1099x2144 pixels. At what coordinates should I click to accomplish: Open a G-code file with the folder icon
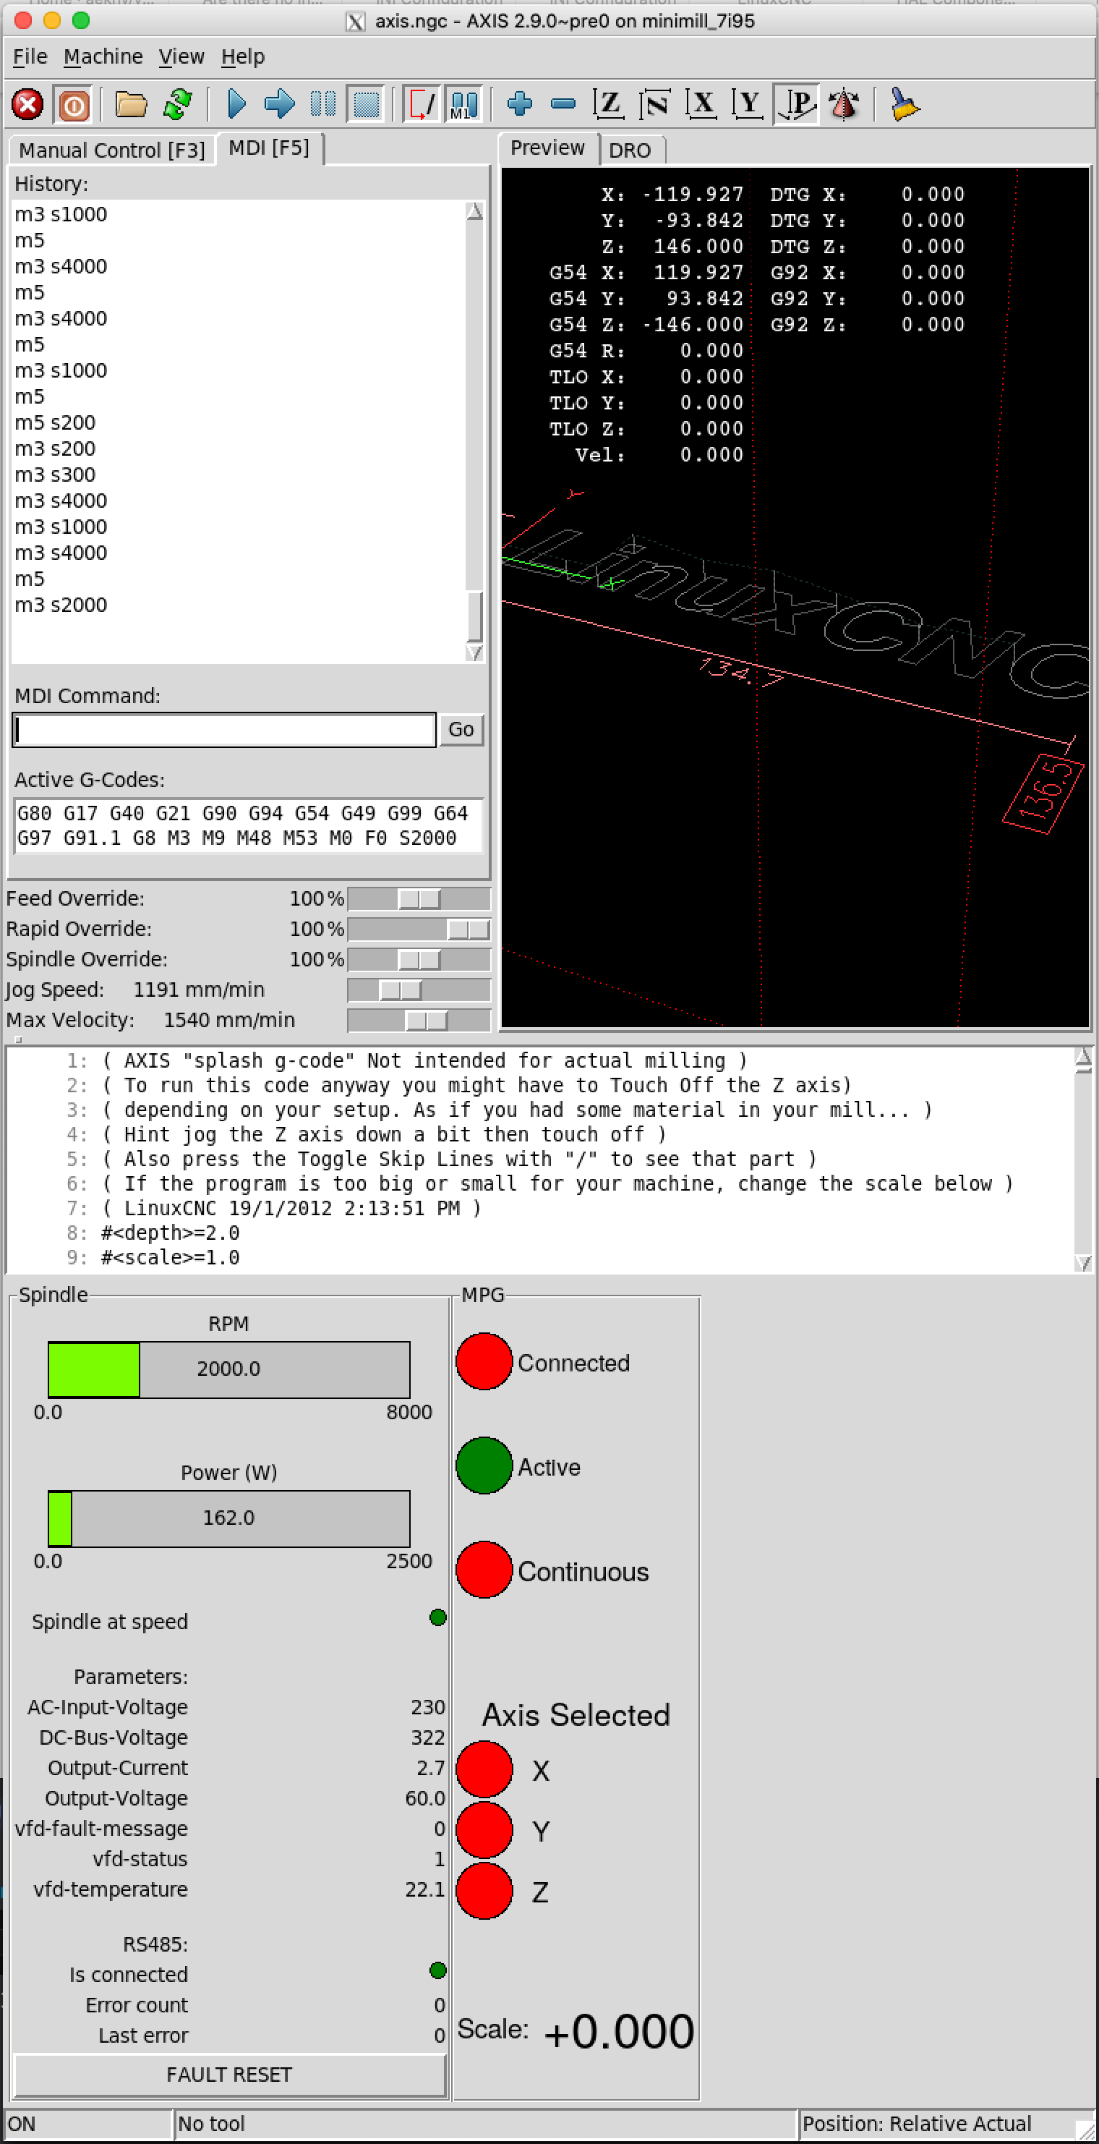pos(131,105)
